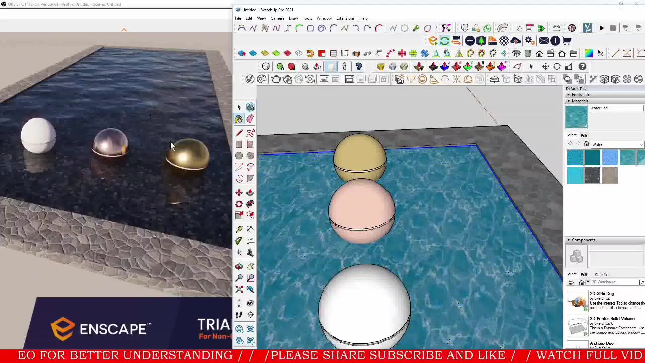This screenshot has width=645, height=363.
Task: Open the File menu
Action: coord(238,18)
